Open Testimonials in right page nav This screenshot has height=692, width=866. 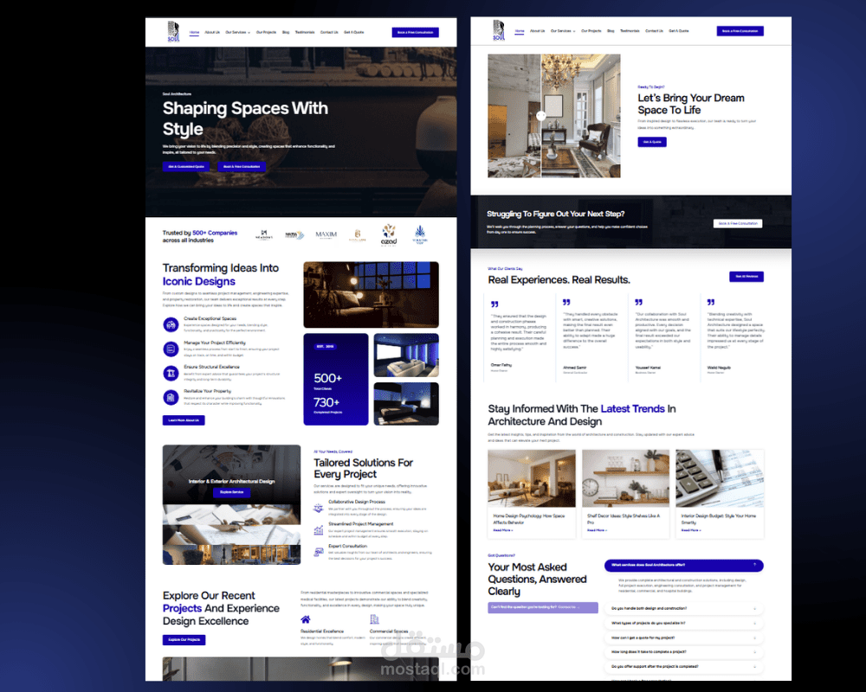point(630,31)
